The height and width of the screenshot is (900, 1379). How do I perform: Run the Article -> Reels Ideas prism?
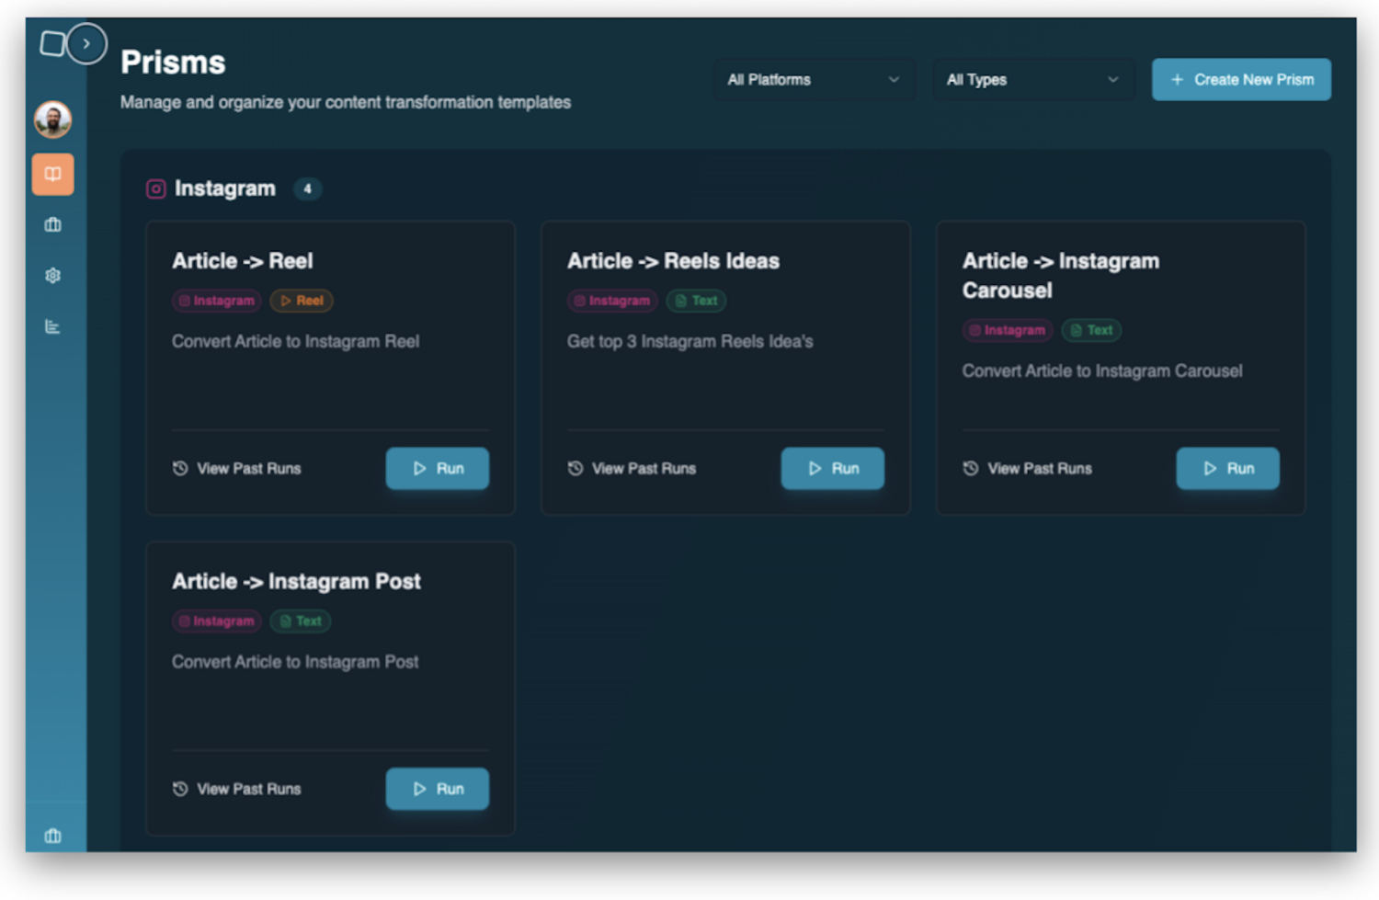coord(832,469)
